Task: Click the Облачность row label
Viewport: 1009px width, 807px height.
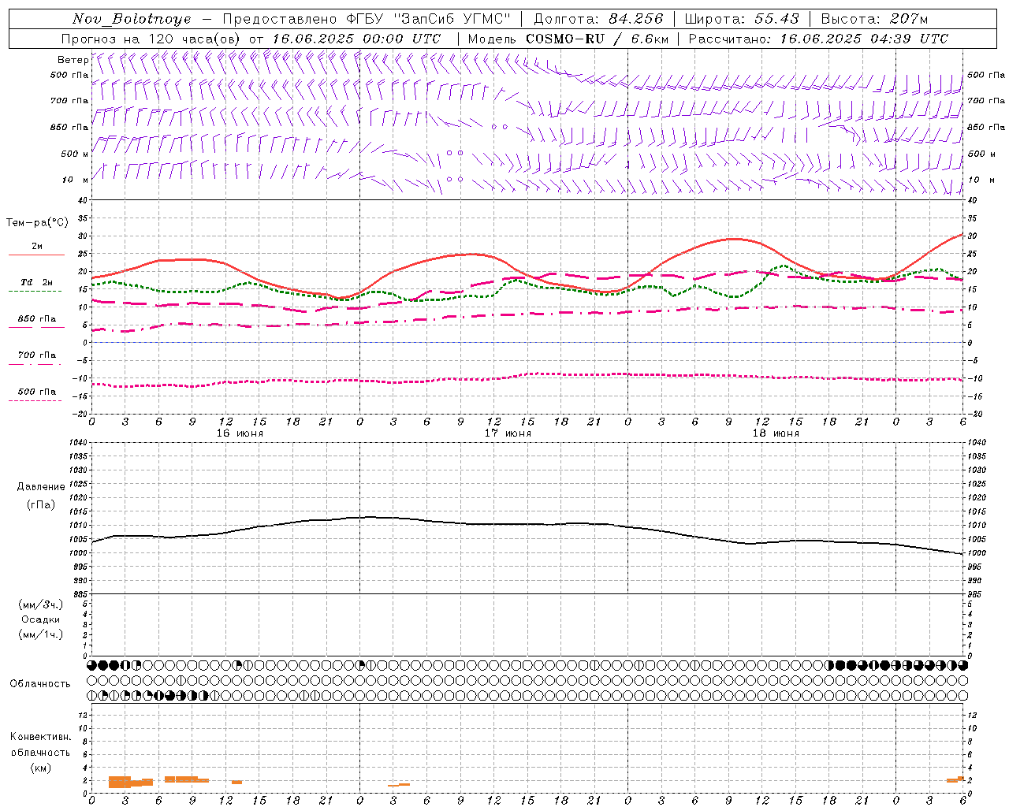Action: point(40,684)
